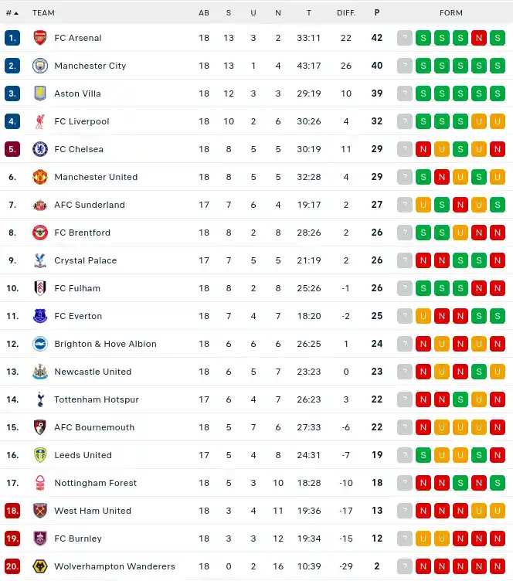Viewport: 513px width, 581px height.
Task: Sort table by TEAM column header
Action: (43, 12)
